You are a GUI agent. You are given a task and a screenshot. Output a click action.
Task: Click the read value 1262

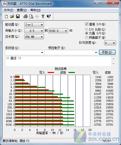(110, 77)
